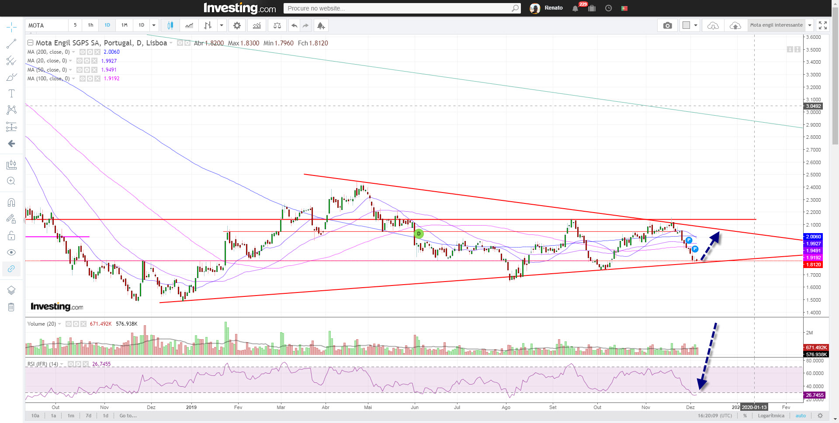Screen dimensions: 839x423
Task: Expand the RSI (IFR) dropdown arrow
Action: pyautogui.click(x=62, y=364)
